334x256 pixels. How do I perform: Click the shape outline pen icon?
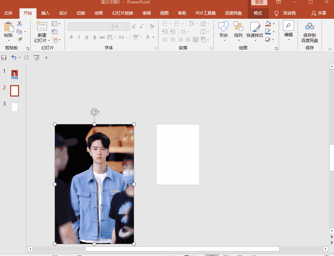(x=268, y=32)
